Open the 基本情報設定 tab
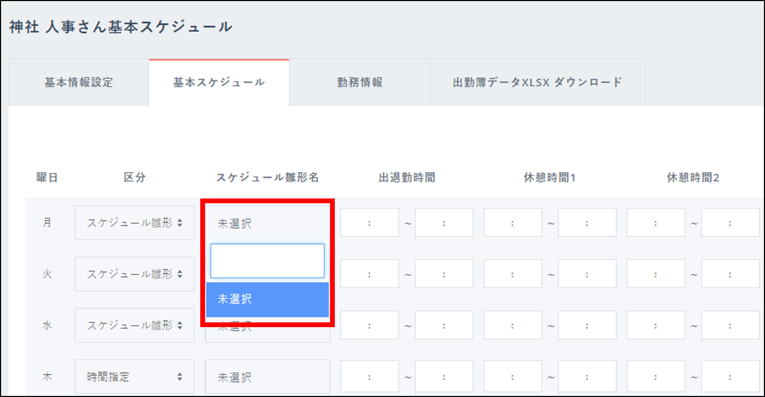This screenshot has height=397, width=765. 78,83
